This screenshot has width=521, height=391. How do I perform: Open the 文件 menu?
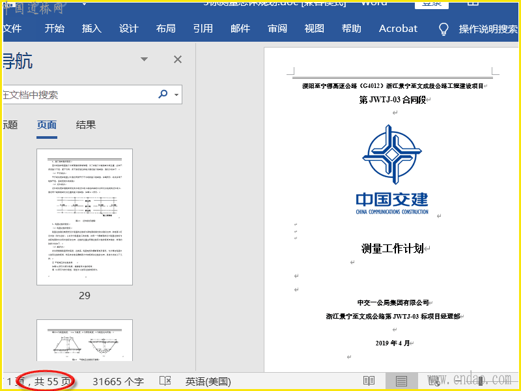(x=12, y=29)
